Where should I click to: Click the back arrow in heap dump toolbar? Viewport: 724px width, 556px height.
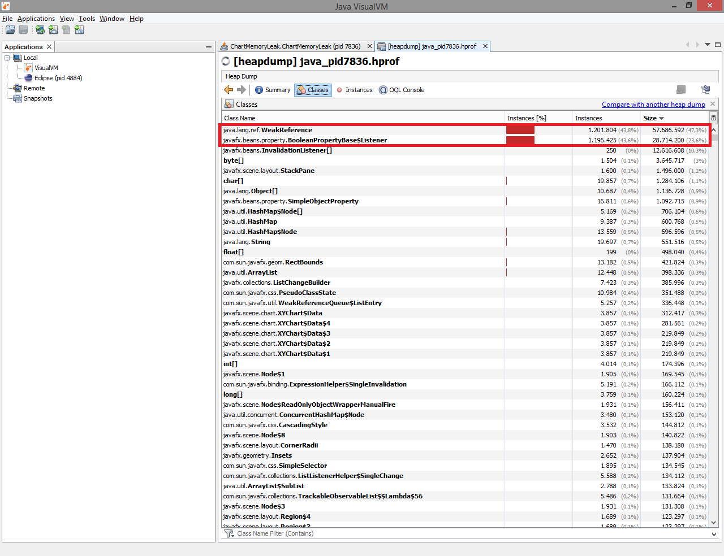[x=229, y=90]
